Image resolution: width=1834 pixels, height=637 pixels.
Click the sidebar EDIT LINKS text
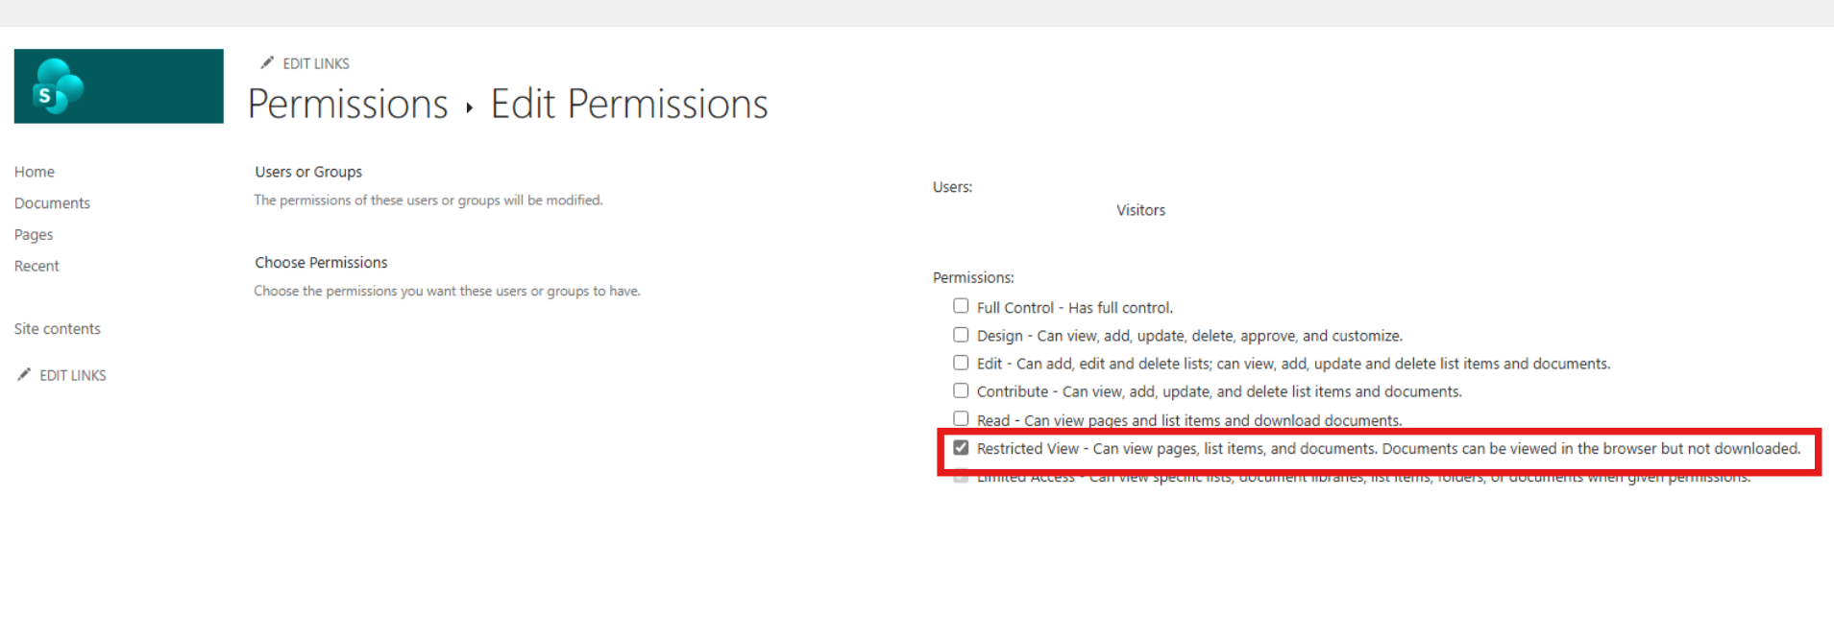(x=73, y=375)
